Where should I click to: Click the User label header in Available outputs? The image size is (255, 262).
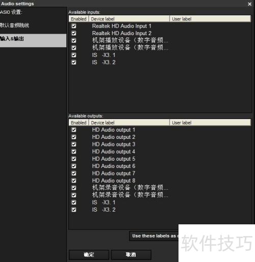[210, 123]
